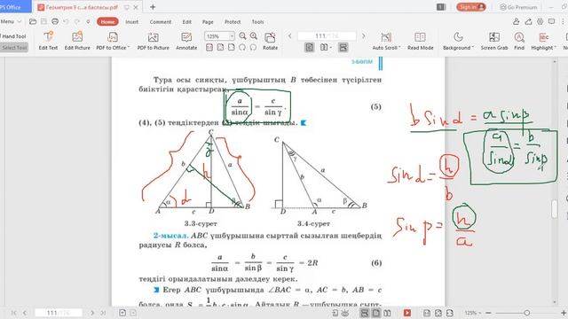
Task: Click the Zoom Out magnifier icon
Action: 242,35
